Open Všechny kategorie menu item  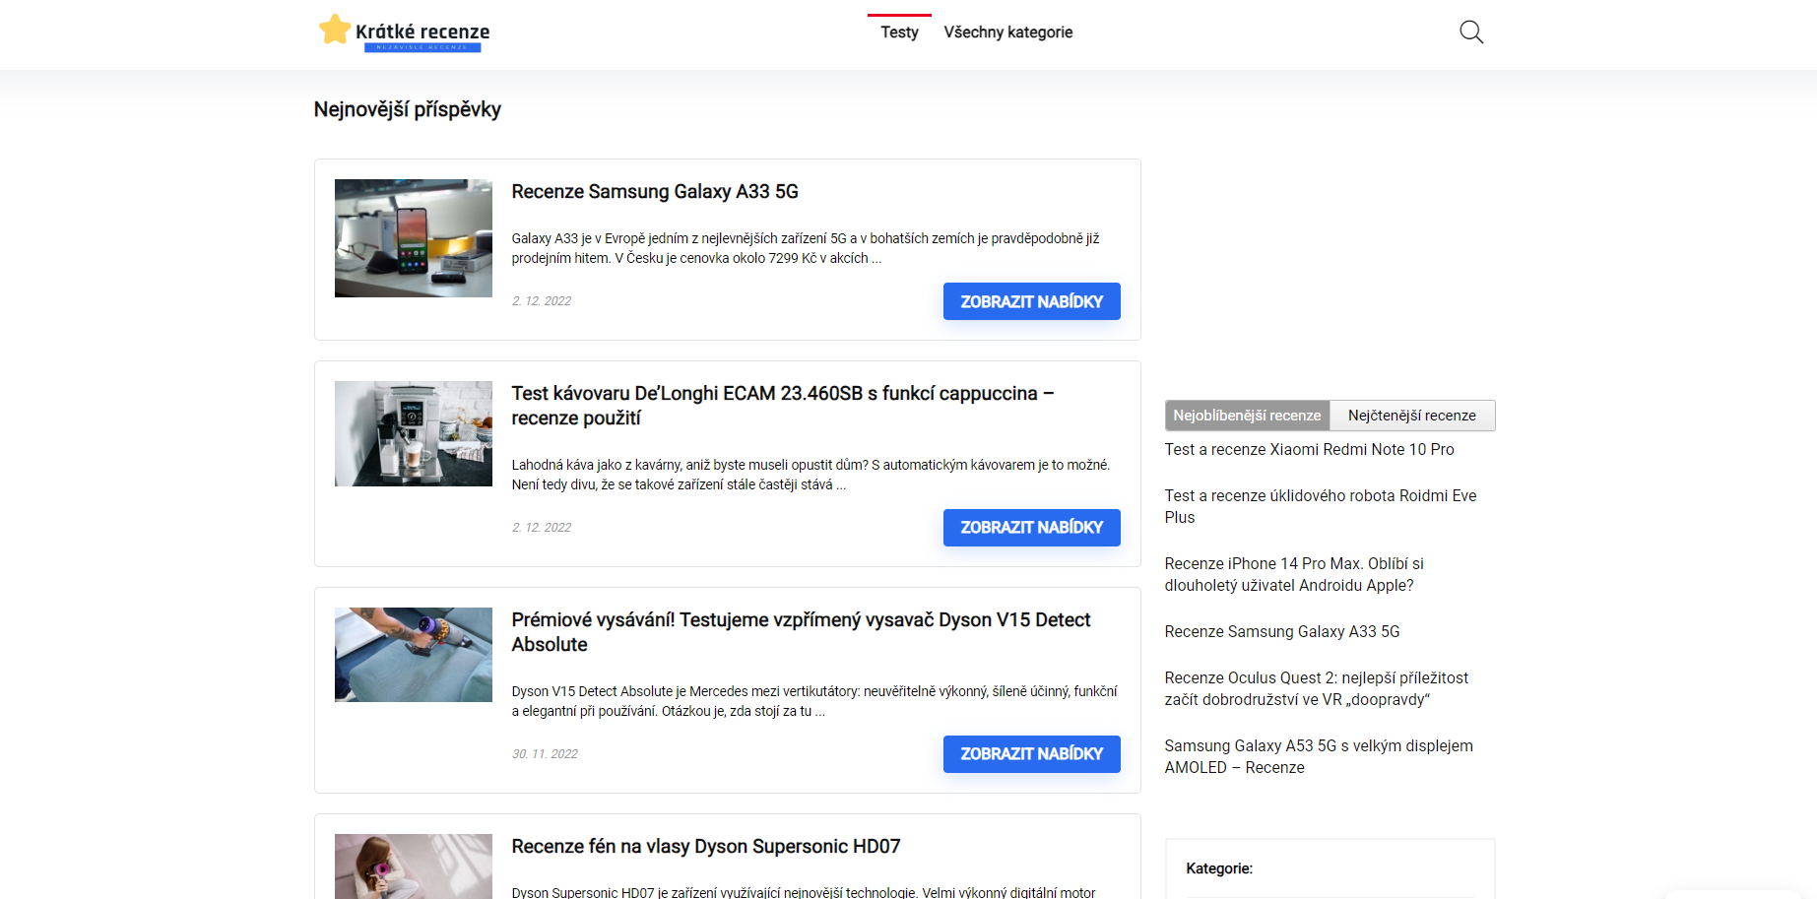tap(1007, 32)
